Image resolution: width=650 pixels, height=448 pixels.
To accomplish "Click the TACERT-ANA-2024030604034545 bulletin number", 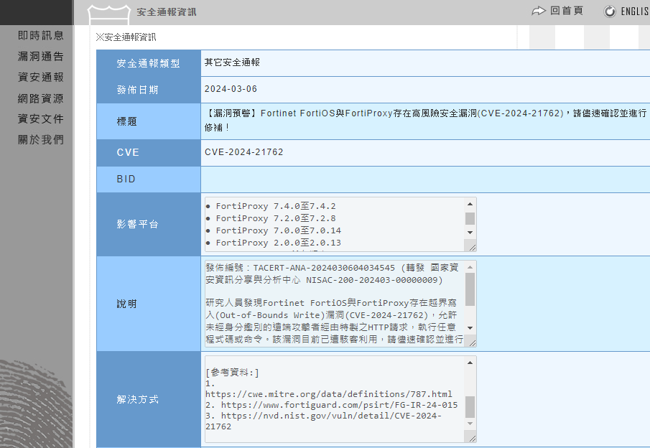I will [324, 268].
